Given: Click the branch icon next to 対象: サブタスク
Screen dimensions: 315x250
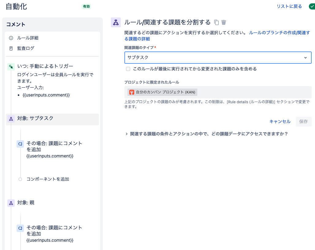Looking at the screenshot, I should [11, 119].
